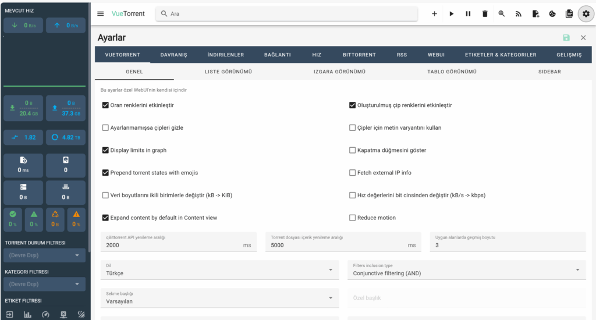Click the cookie manager icon
596x320 pixels.
pos(552,14)
